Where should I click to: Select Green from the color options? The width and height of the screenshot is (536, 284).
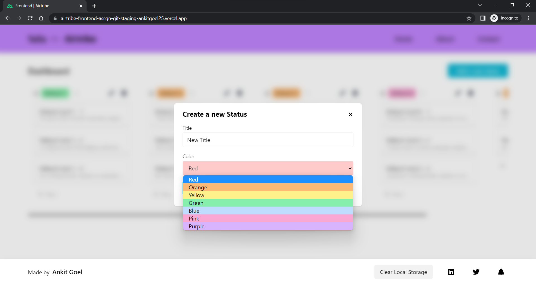268,203
